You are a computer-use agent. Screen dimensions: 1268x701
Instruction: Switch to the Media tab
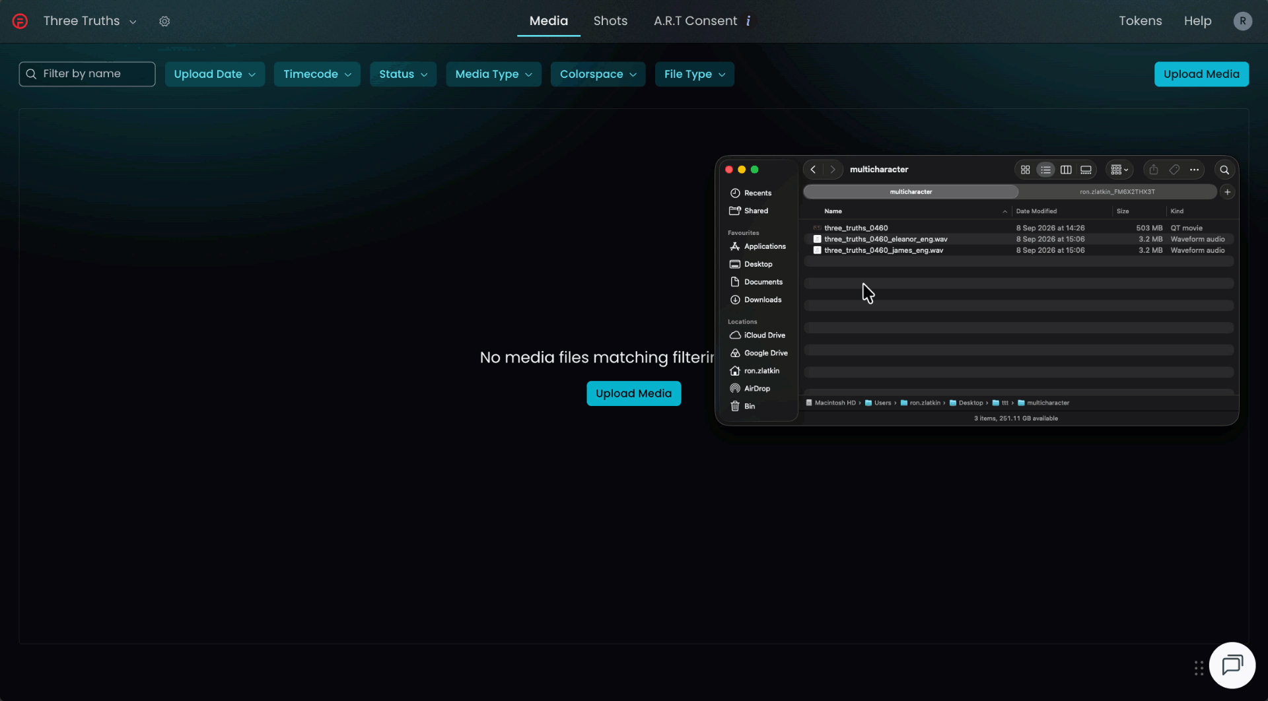548,21
